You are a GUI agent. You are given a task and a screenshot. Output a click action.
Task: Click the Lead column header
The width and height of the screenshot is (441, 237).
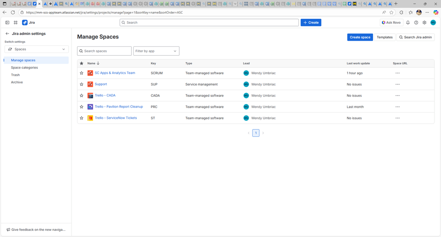[246, 63]
